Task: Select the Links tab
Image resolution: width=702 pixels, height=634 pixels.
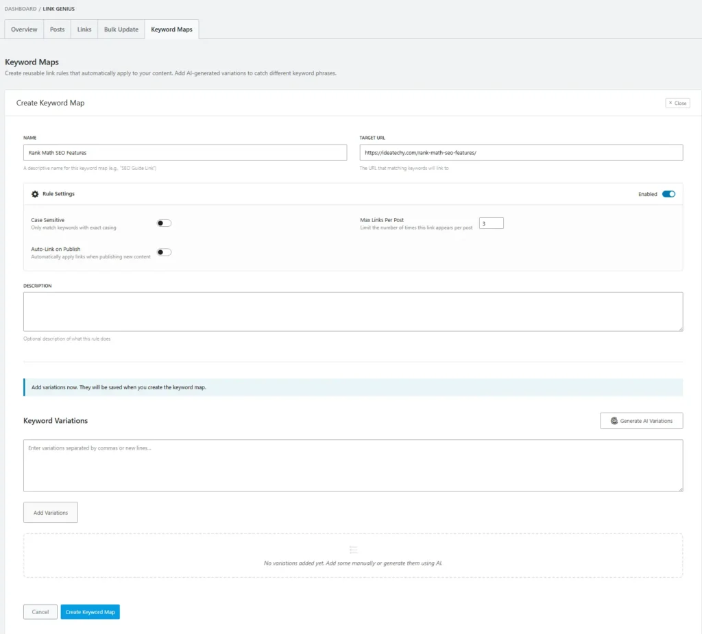Action: [x=84, y=29]
